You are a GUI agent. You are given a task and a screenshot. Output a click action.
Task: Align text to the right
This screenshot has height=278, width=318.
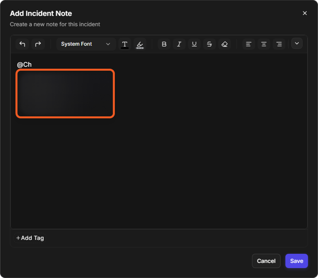tap(279, 44)
